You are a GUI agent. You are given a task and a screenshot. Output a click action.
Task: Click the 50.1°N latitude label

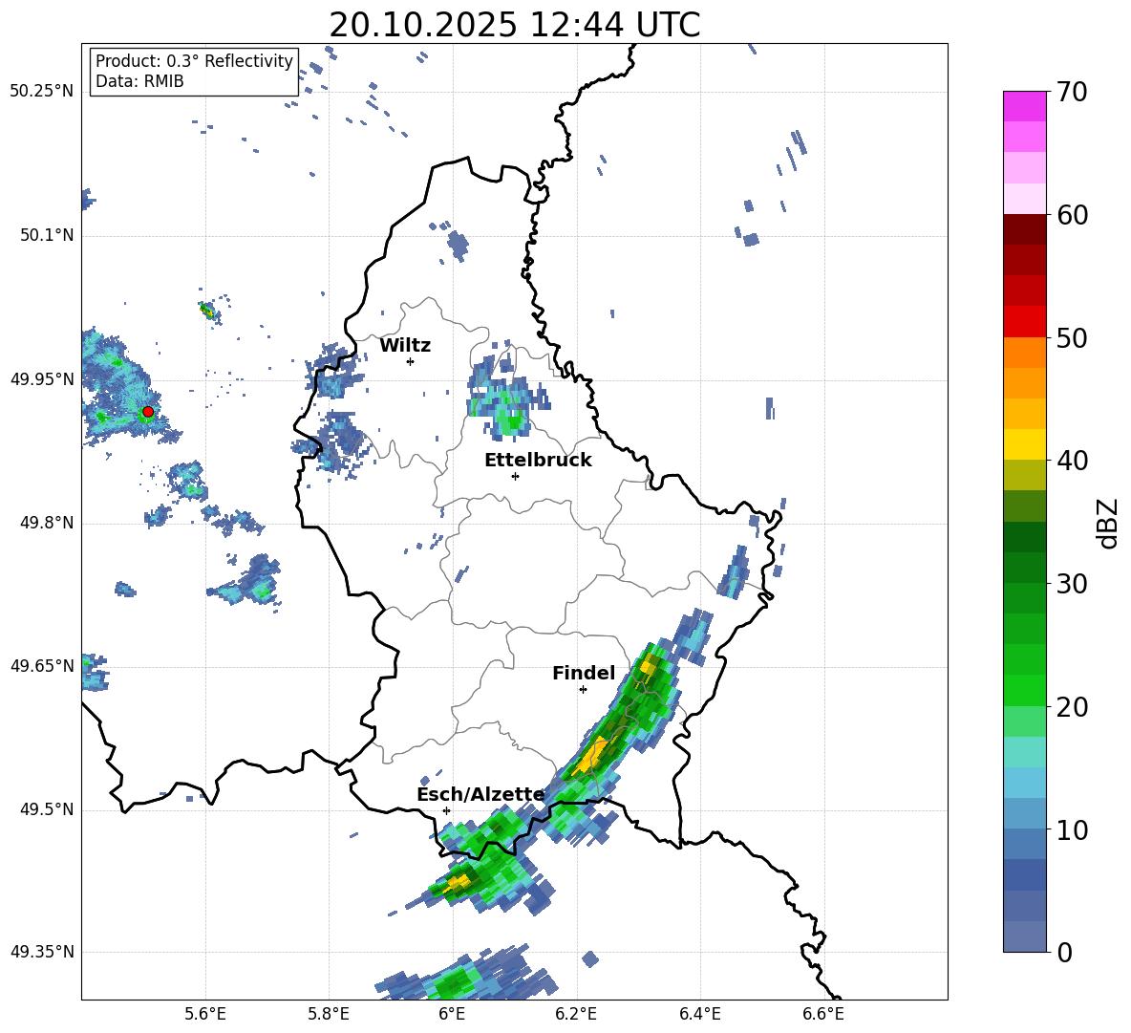click(47, 236)
